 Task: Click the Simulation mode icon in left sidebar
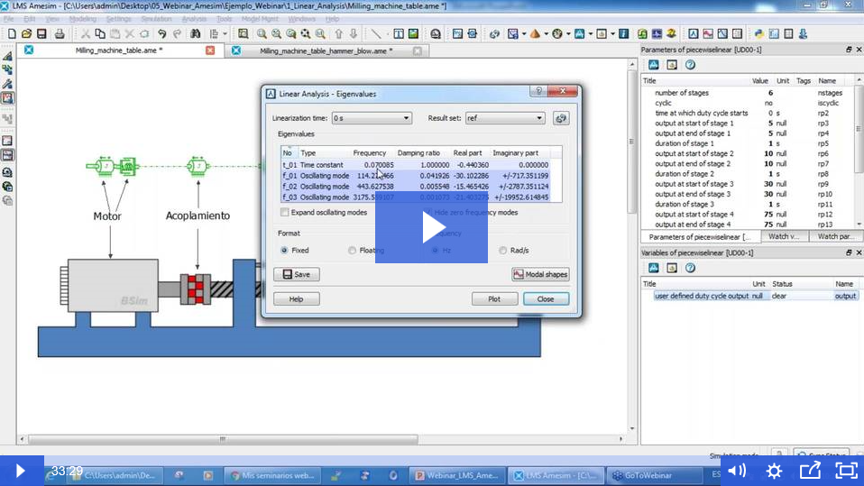(7, 98)
